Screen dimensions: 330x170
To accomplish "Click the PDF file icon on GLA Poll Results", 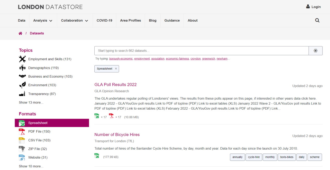I will point(111,116).
